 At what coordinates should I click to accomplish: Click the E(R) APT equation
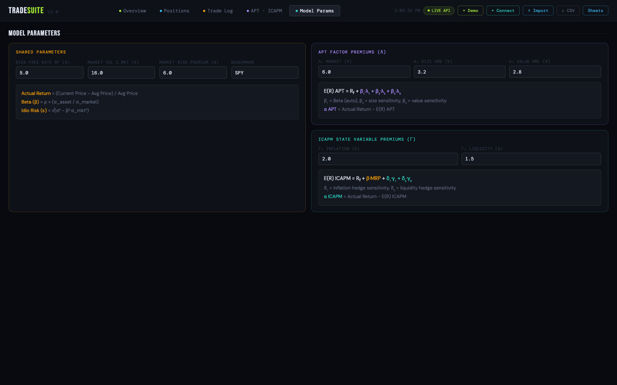(x=362, y=91)
